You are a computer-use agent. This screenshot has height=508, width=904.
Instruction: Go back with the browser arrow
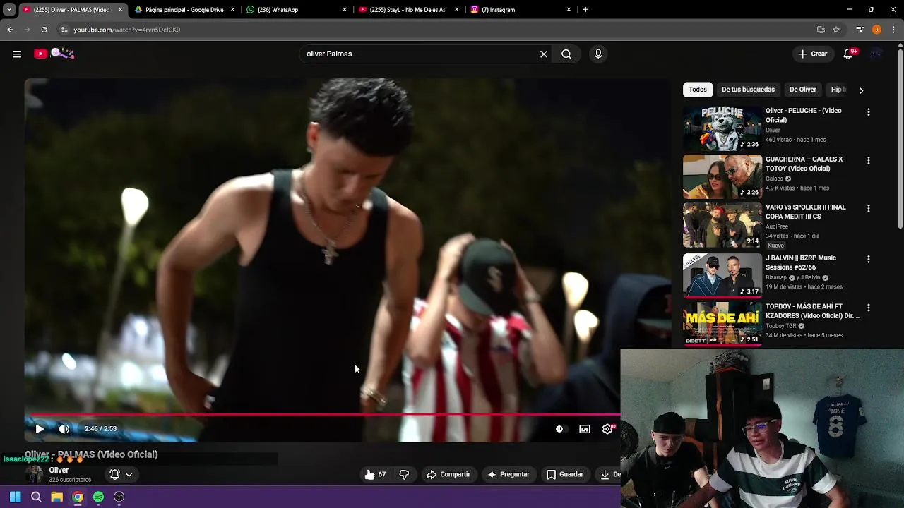tap(10, 30)
